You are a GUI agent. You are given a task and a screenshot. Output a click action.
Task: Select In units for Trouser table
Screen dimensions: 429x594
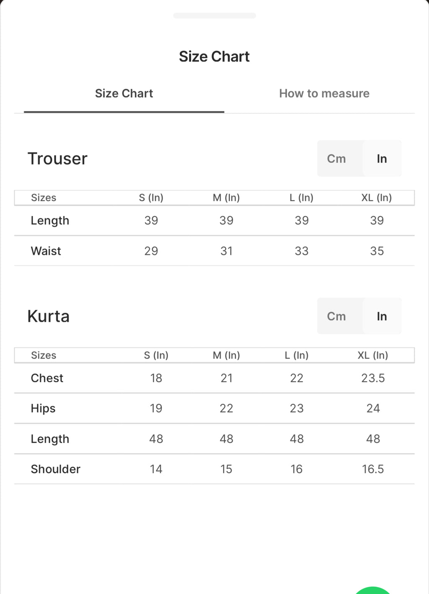pos(382,158)
